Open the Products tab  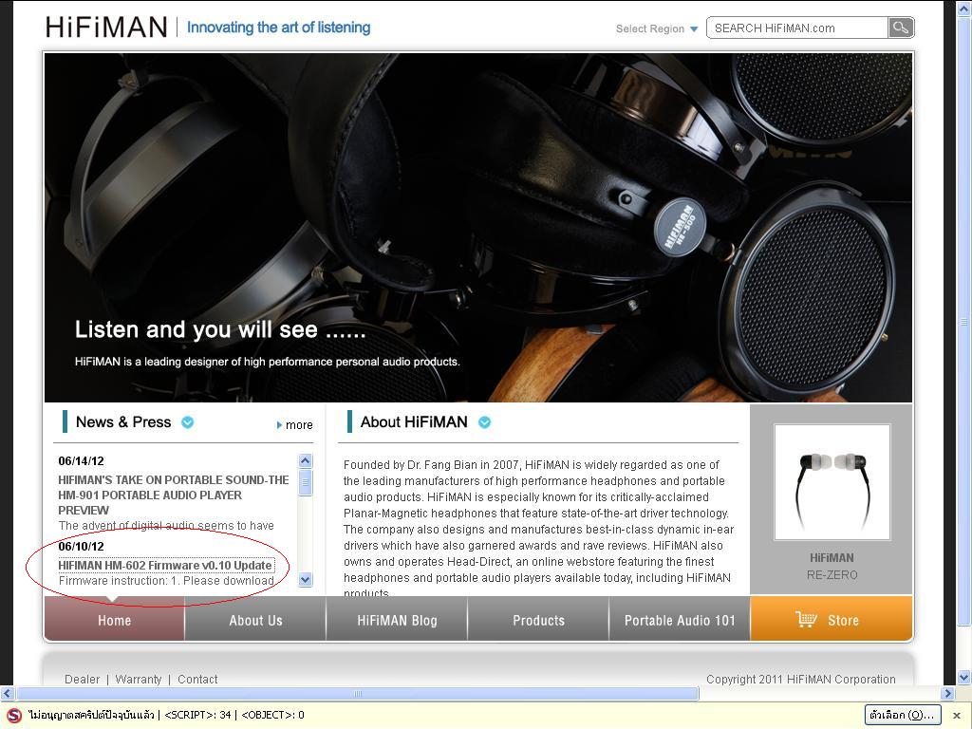point(539,620)
